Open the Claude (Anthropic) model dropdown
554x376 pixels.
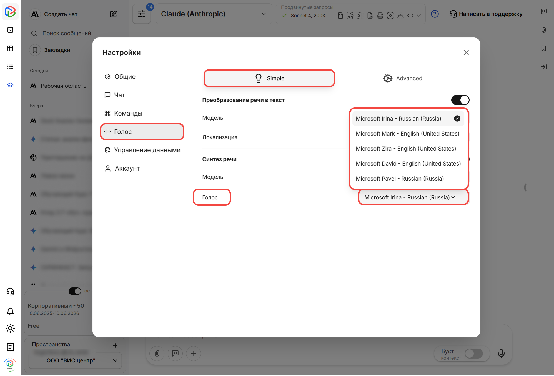(214, 14)
